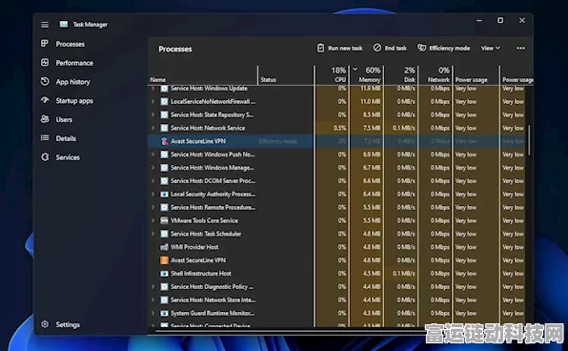Click the Run new task clipboard icon
This screenshot has width=568, height=351.
point(320,48)
